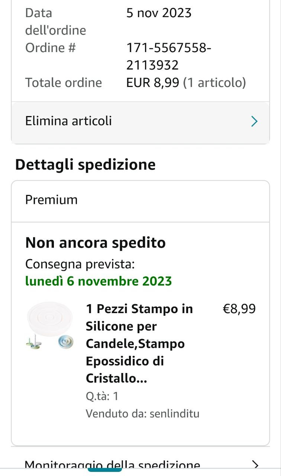Tap the €8,99 item price
Screen dimensions: 281x476
pyautogui.click(x=239, y=309)
